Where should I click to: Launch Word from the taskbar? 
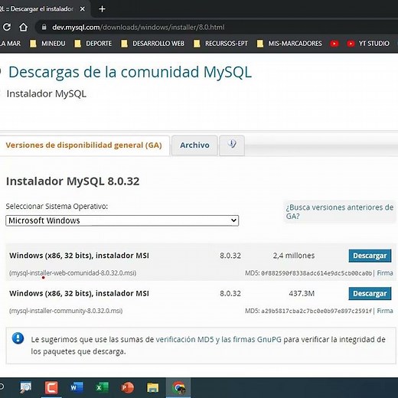tap(77, 387)
